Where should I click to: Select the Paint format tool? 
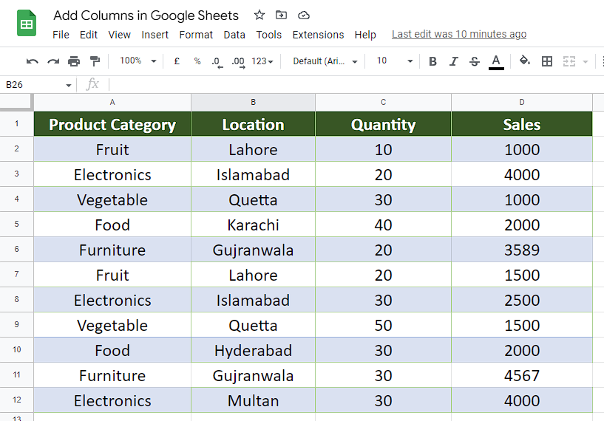[95, 61]
